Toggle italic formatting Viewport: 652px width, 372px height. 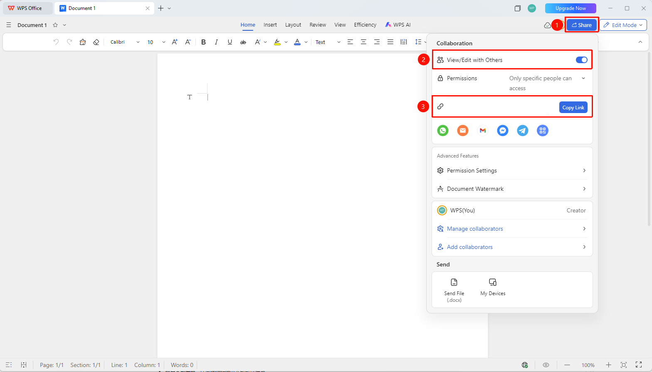[216, 42]
